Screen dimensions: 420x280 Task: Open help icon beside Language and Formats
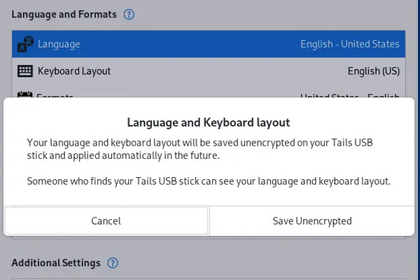pyautogui.click(x=129, y=15)
